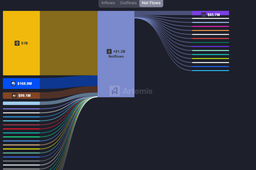Click the dark olive flow band from $1B node
The image size is (256, 170).
point(68,43)
